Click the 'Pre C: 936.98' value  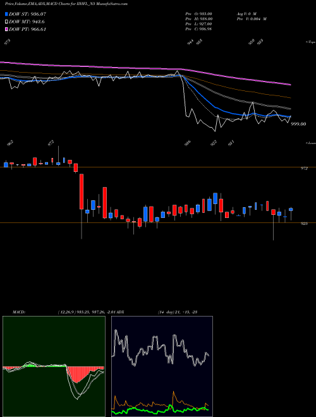click(x=198, y=29)
